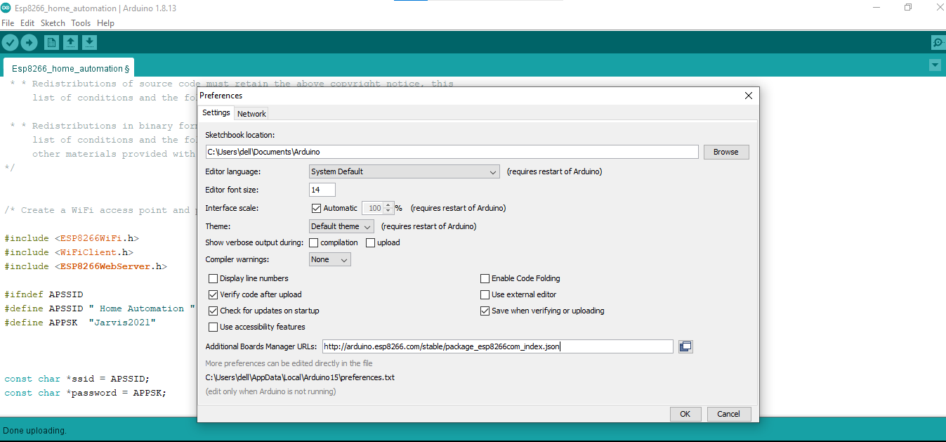Open a sketch with the Open icon
Viewport: 946px width, 442px height.
click(71, 43)
